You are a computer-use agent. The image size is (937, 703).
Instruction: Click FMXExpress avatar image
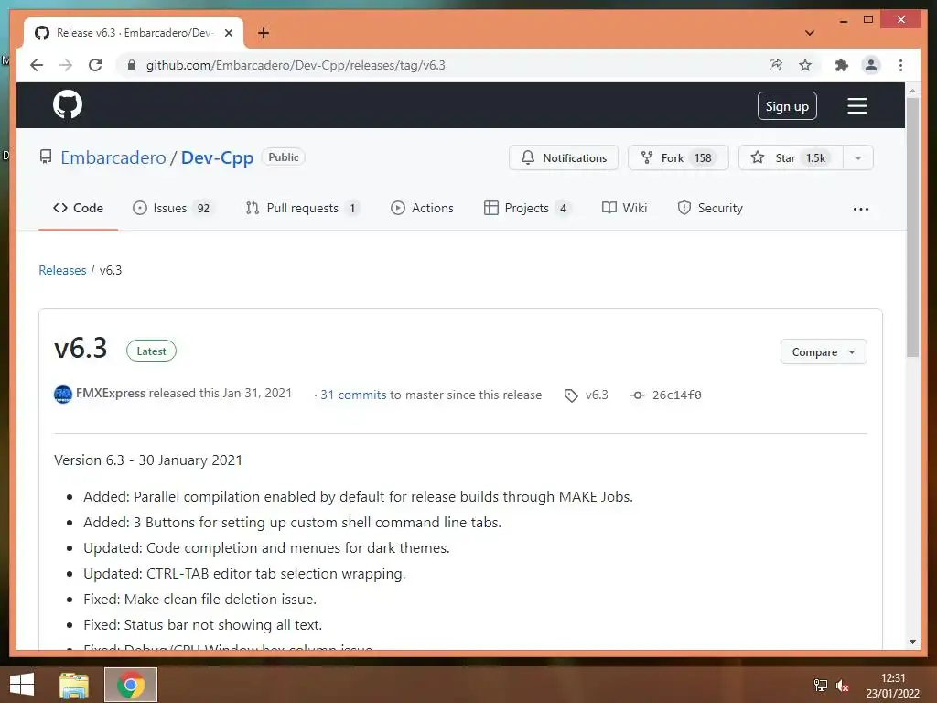[x=63, y=395]
